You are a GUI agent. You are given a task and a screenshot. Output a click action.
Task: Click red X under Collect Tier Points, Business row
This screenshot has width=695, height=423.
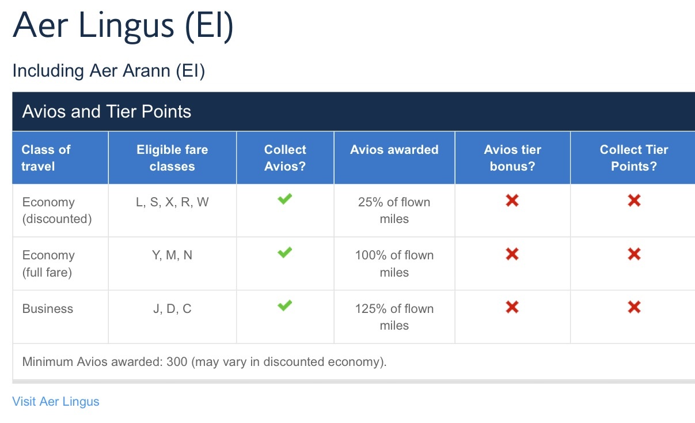point(634,307)
